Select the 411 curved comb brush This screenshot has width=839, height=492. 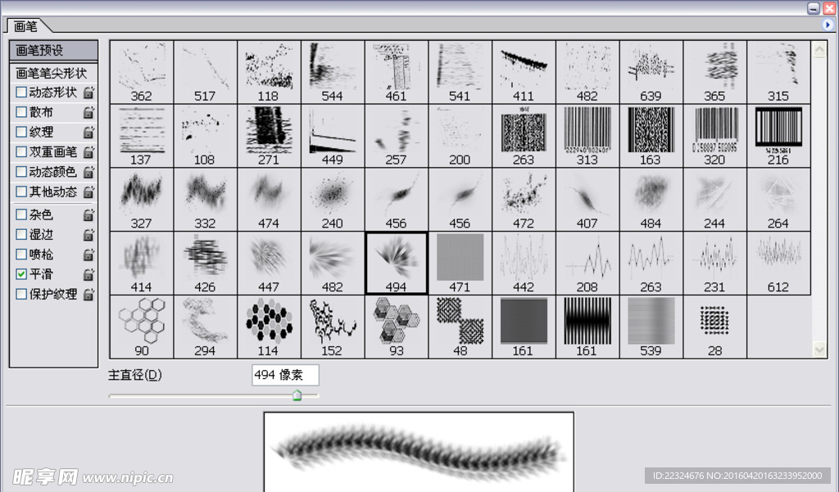(524, 72)
